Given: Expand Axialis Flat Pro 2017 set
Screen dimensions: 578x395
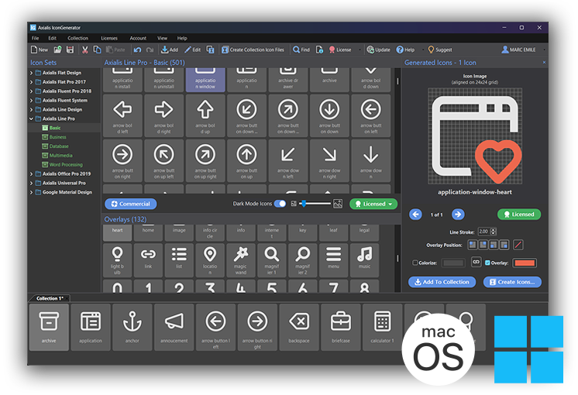Looking at the screenshot, I should pos(31,82).
